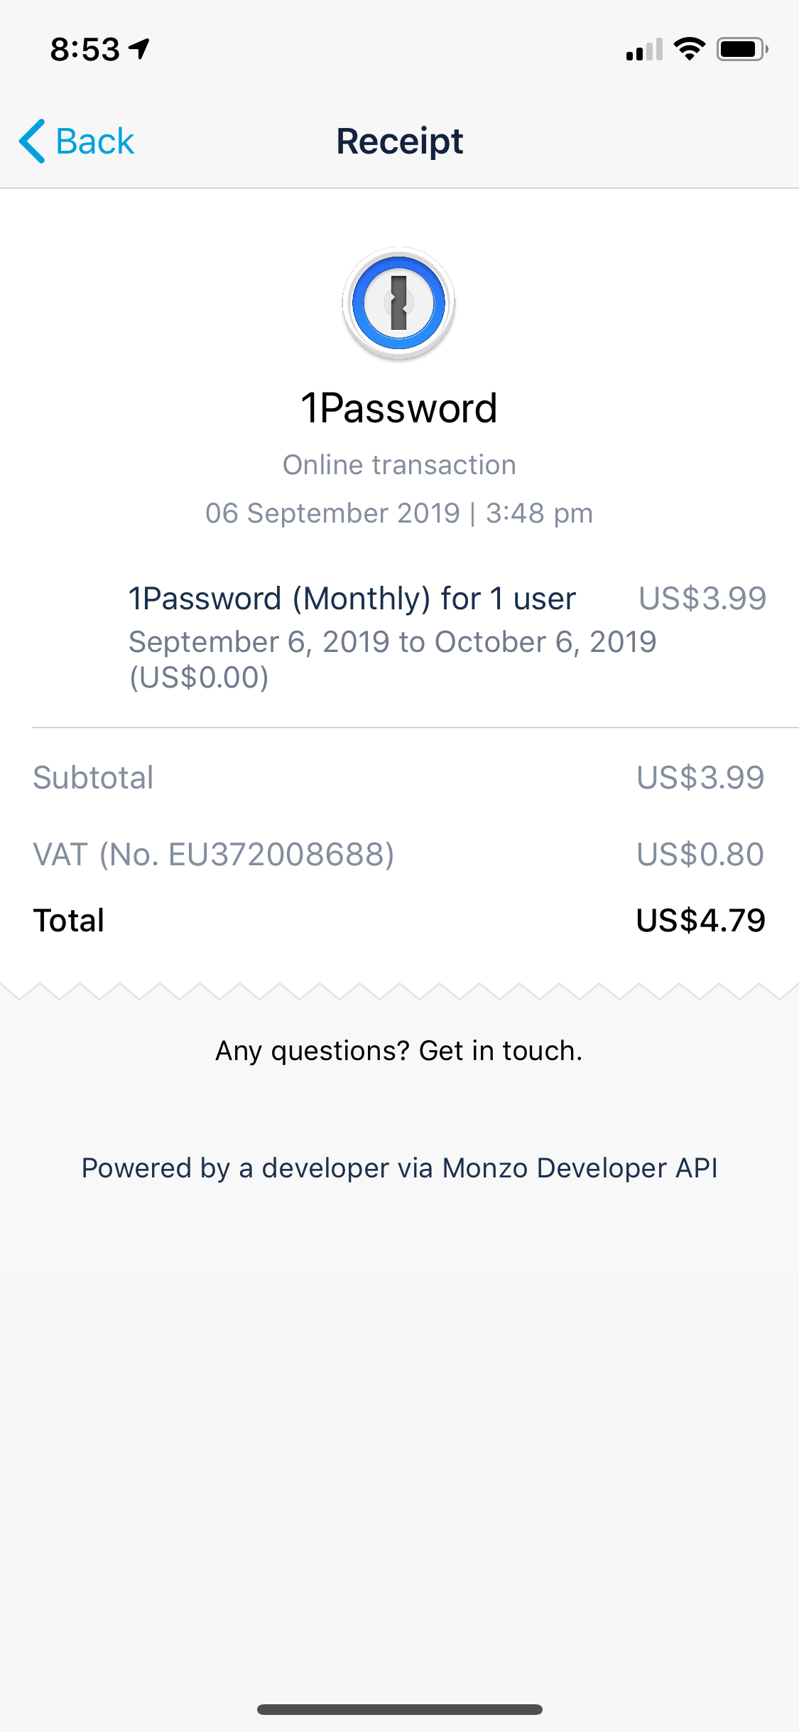Tap the item price US$3.99
799x1732 pixels.
pos(702,599)
